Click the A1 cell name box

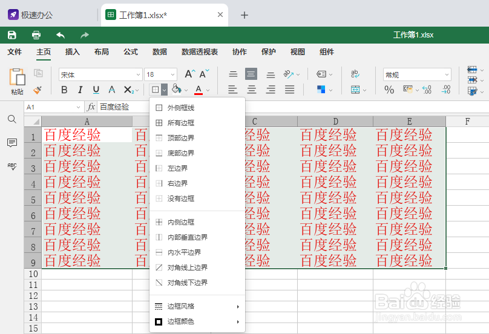point(54,107)
